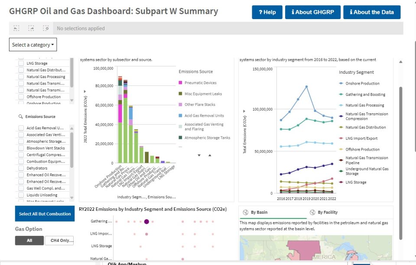Click the globe icon beside By Facility
This screenshot has height=265, width=416.
point(312,212)
